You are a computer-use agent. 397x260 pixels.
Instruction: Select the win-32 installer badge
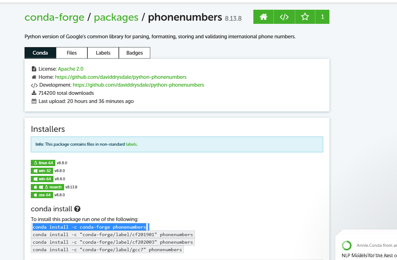pyautogui.click(x=42, y=171)
